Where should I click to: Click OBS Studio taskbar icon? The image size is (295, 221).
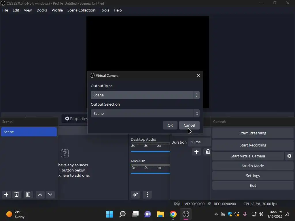pos(186,214)
